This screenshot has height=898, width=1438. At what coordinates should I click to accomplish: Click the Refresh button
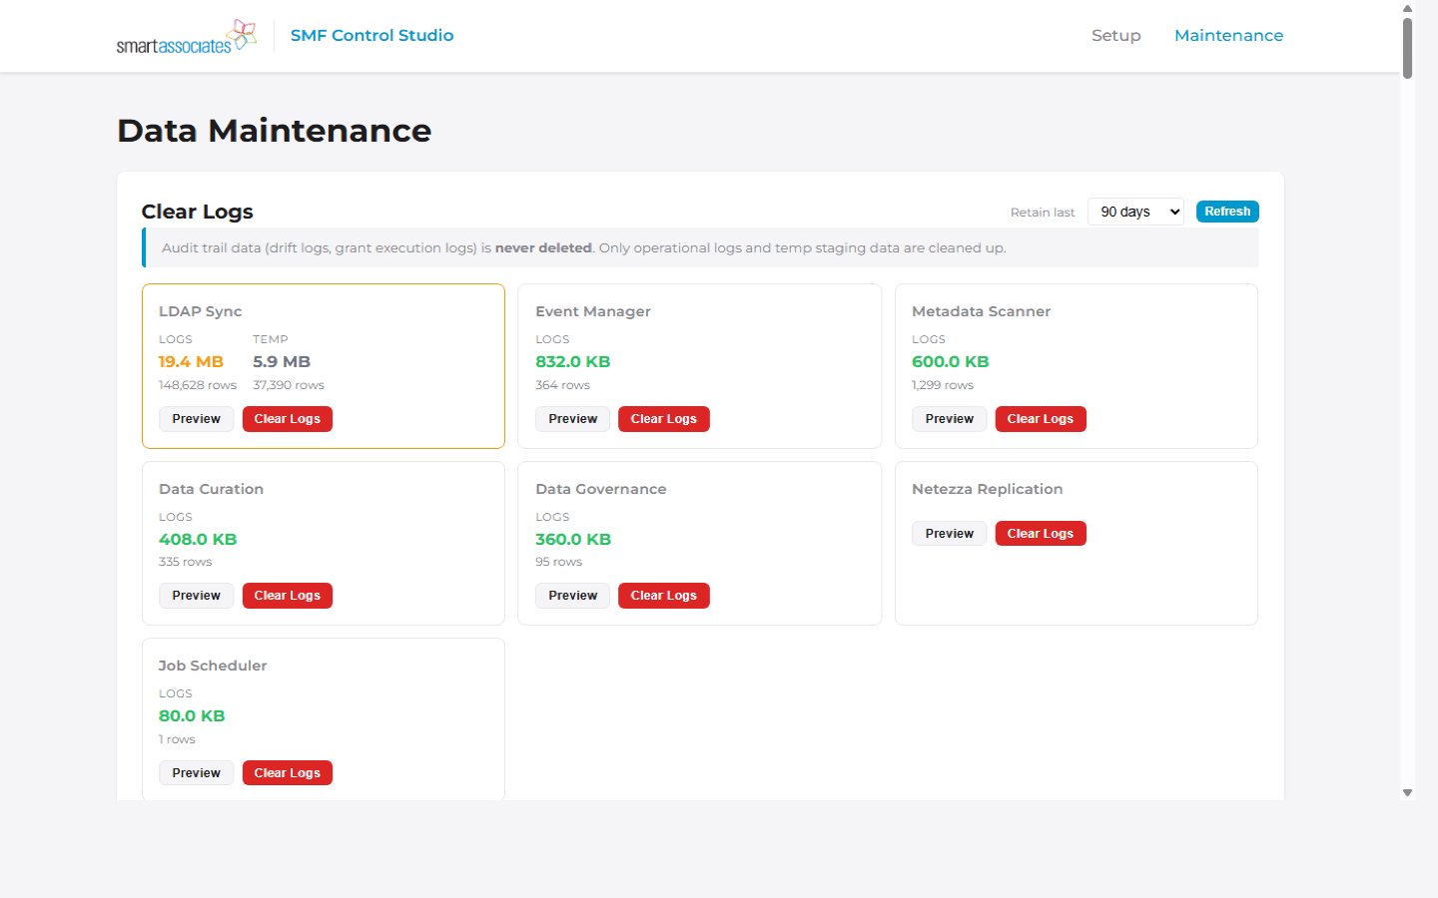1226,211
